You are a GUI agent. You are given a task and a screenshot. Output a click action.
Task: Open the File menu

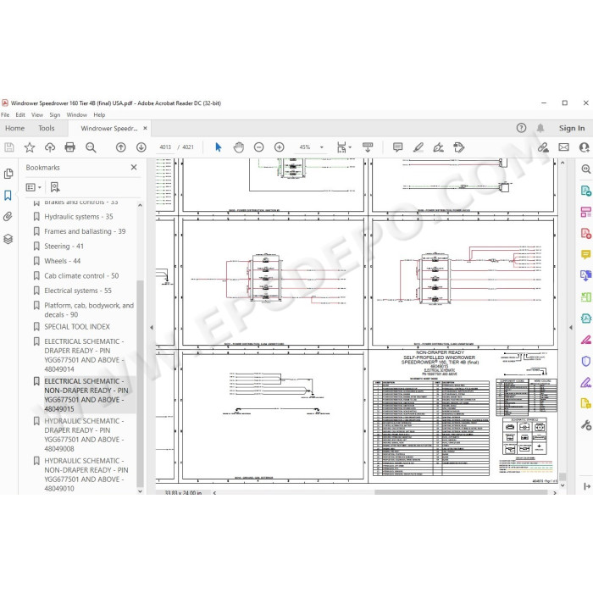(5, 114)
